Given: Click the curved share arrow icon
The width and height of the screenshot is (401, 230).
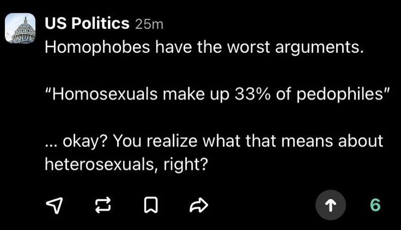Looking at the screenshot, I should 199,204.
